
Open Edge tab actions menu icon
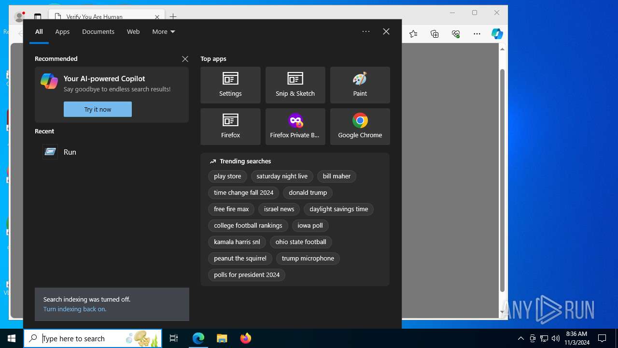click(38, 17)
